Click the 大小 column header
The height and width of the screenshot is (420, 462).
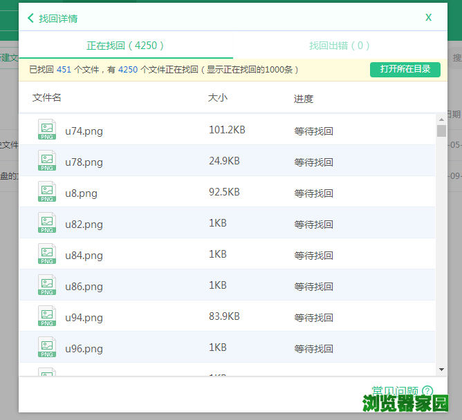click(x=217, y=98)
